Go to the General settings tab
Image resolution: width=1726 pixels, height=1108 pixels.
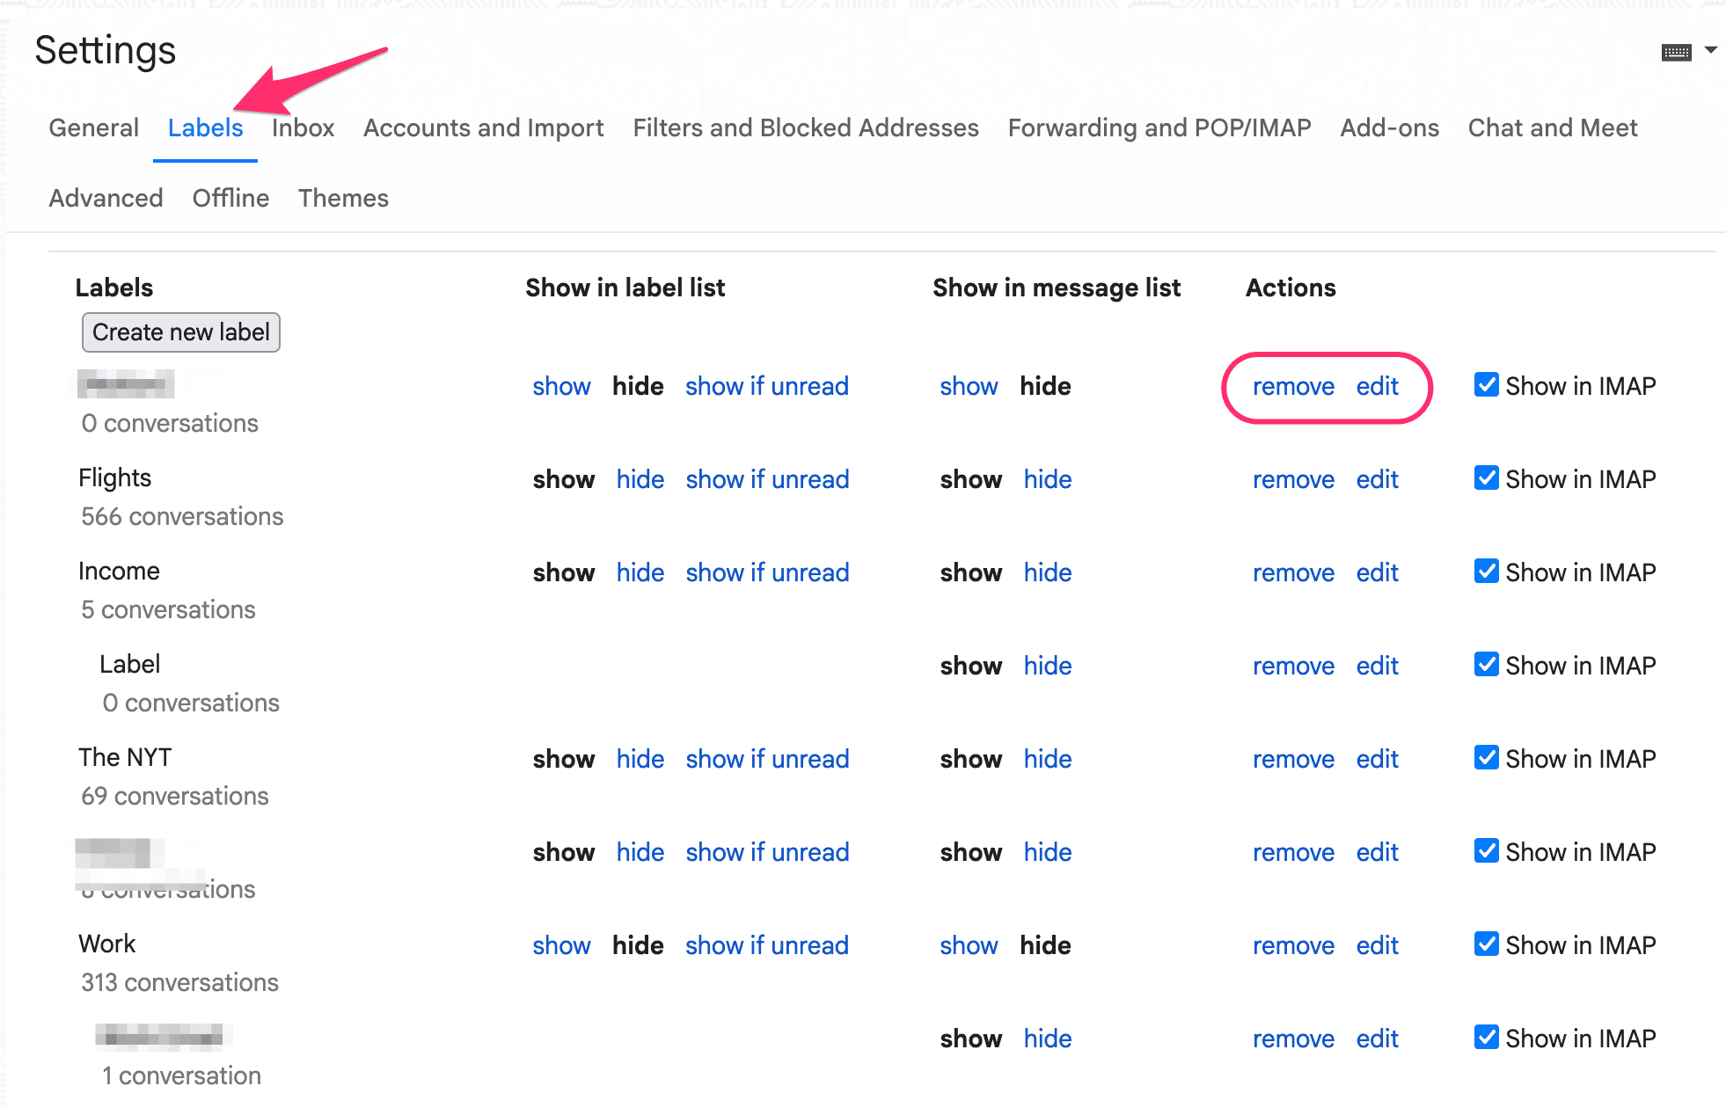click(x=93, y=128)
